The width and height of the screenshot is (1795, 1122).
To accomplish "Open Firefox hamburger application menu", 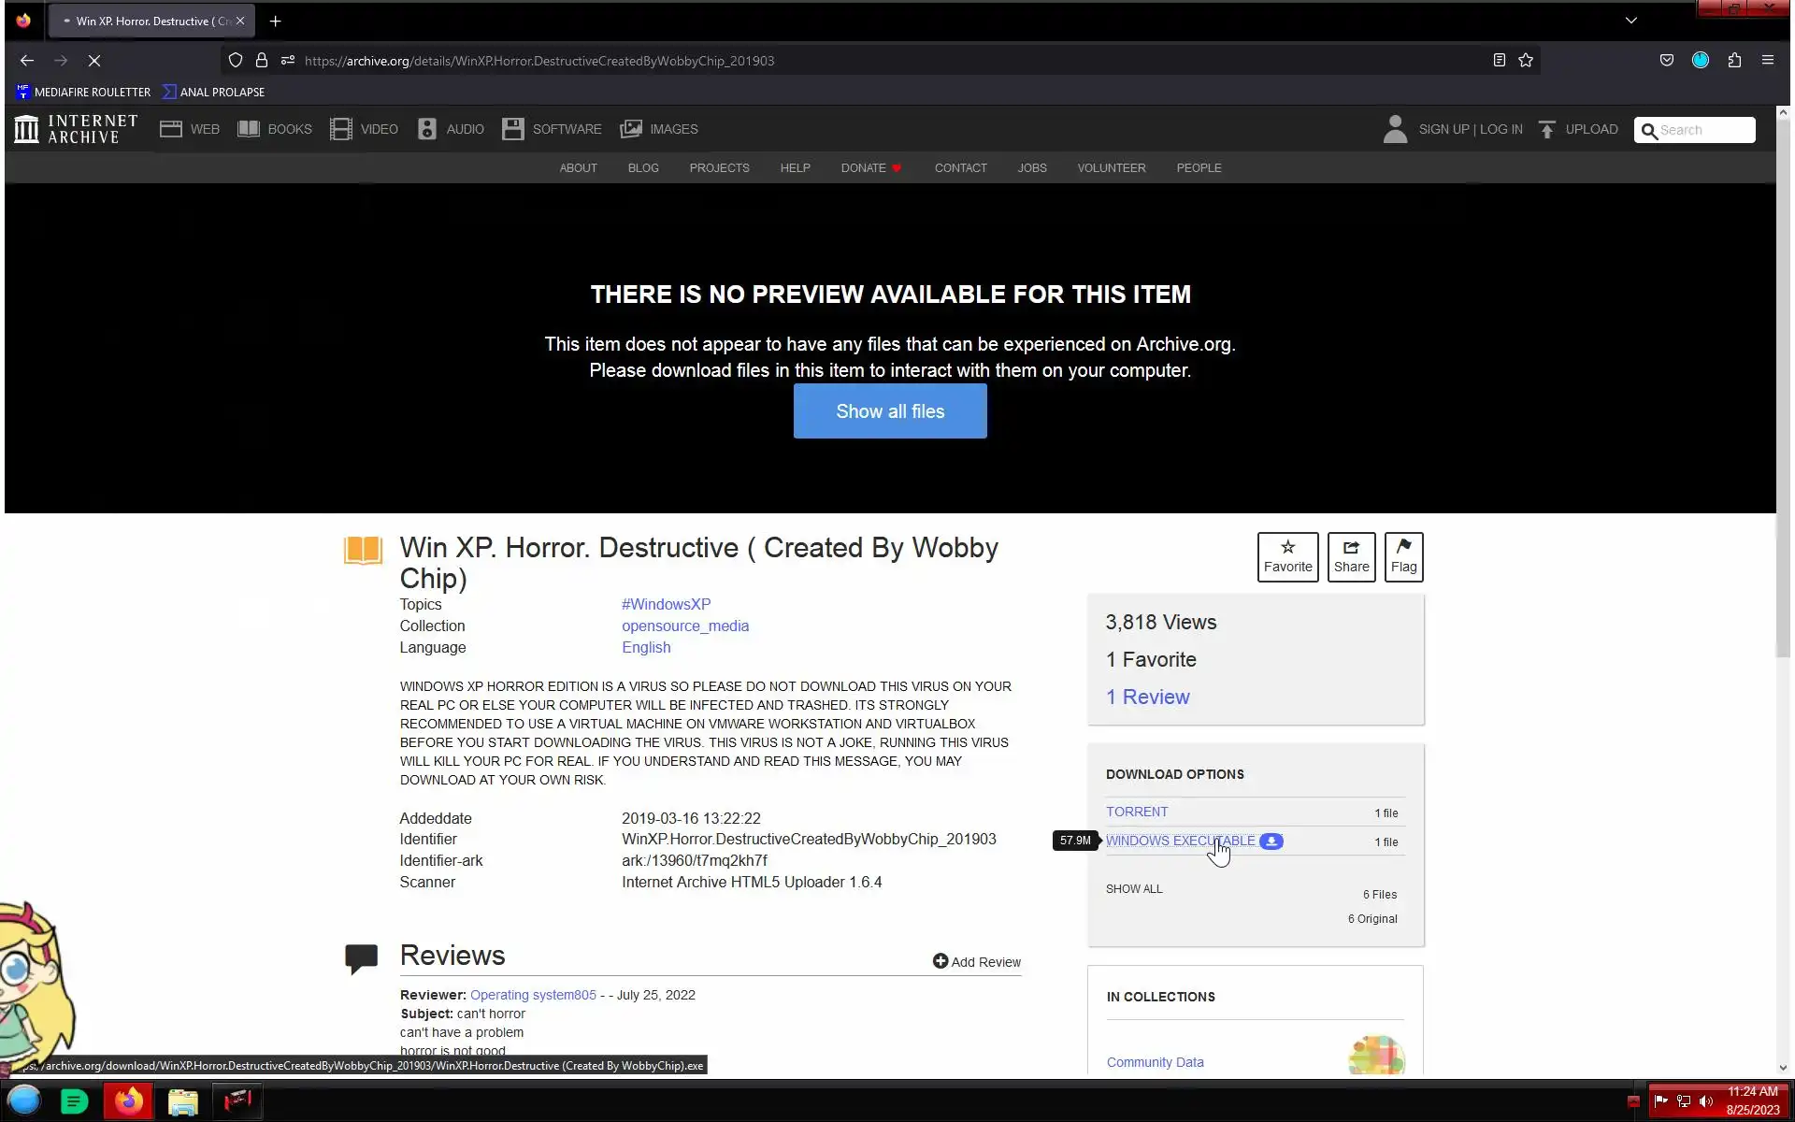I will pos(1767,61).
